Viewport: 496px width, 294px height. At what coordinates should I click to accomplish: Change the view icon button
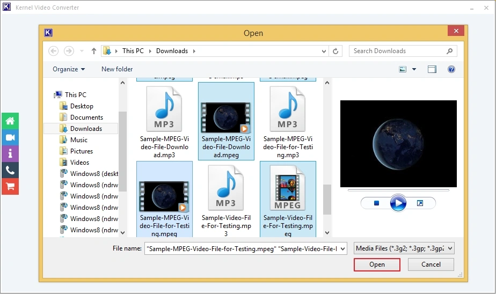[x=403, y=69]
